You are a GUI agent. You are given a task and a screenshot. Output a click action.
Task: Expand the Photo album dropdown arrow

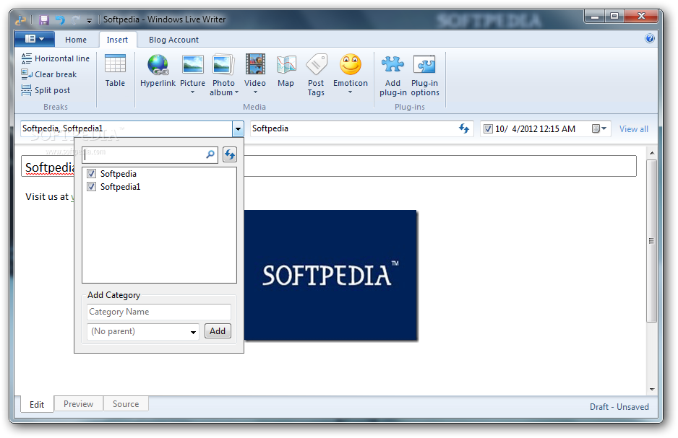[236, 92]
